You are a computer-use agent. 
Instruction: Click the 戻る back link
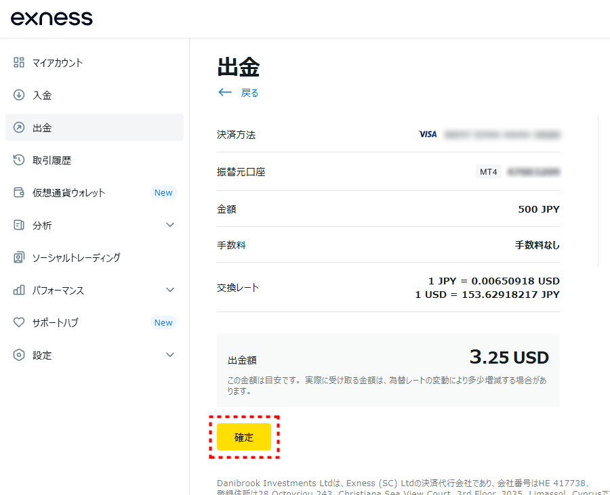(x=249, y=93)
